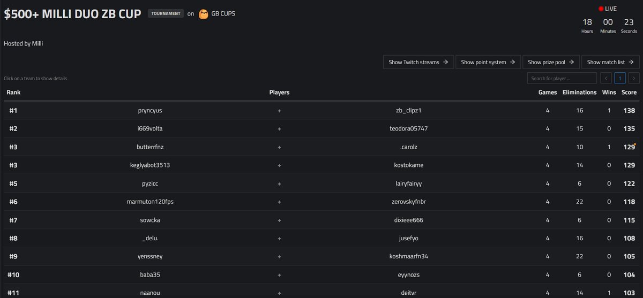Click player name .carolz
Screen dimensions: 643x298
click(x=408, y=147)
